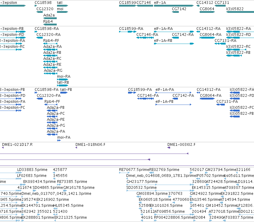Click the eIF-1A-RA transcript
Image resolution: width=254 pixels, height=222 pixels.
(x=174, y=32)
